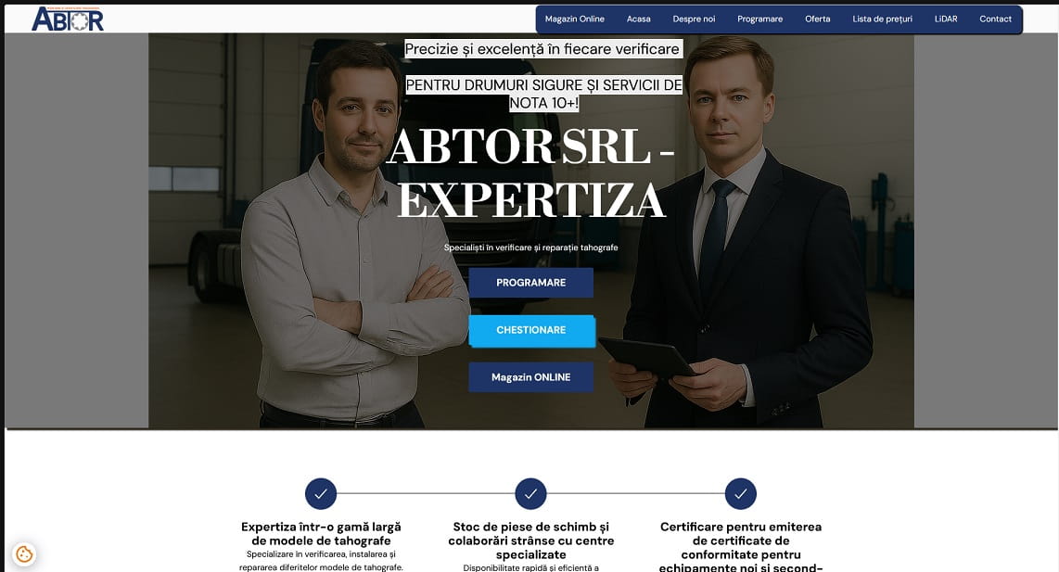This screenshot has width=1059, height=572.
Task: Open the Oferta menu item
Action: pos(817,19)
